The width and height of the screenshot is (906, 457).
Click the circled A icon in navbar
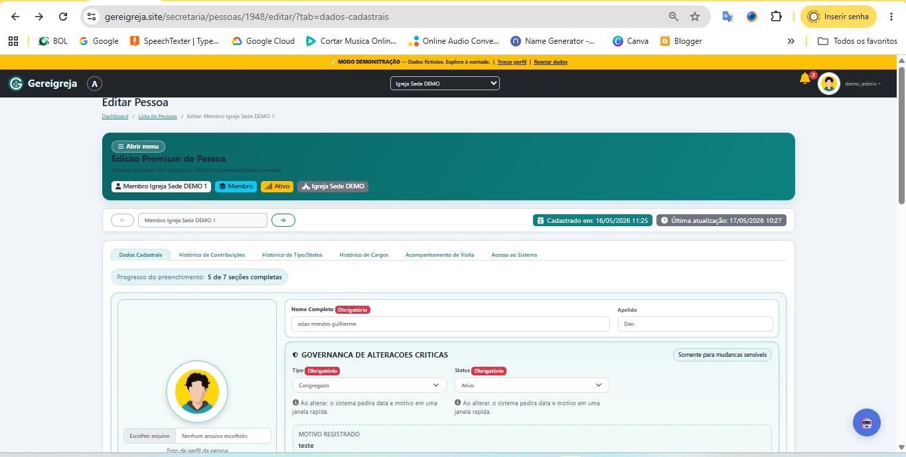click(94, 84)
